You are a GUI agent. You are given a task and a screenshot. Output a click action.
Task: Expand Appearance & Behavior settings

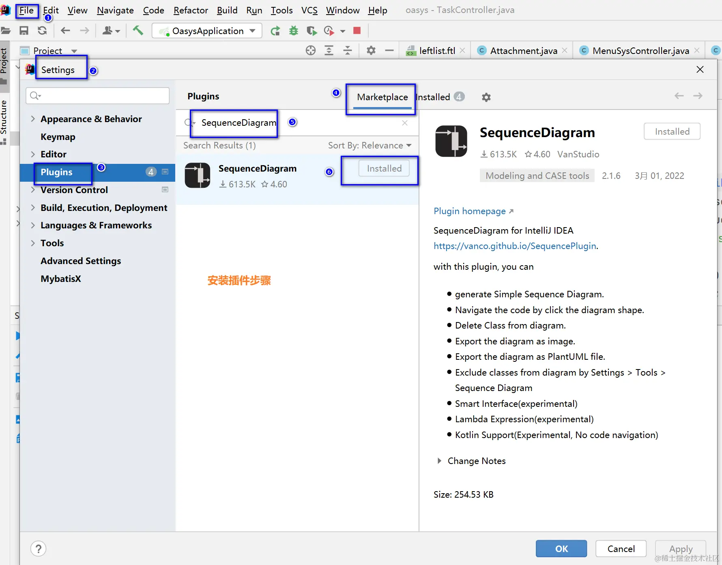pos(33,119)
